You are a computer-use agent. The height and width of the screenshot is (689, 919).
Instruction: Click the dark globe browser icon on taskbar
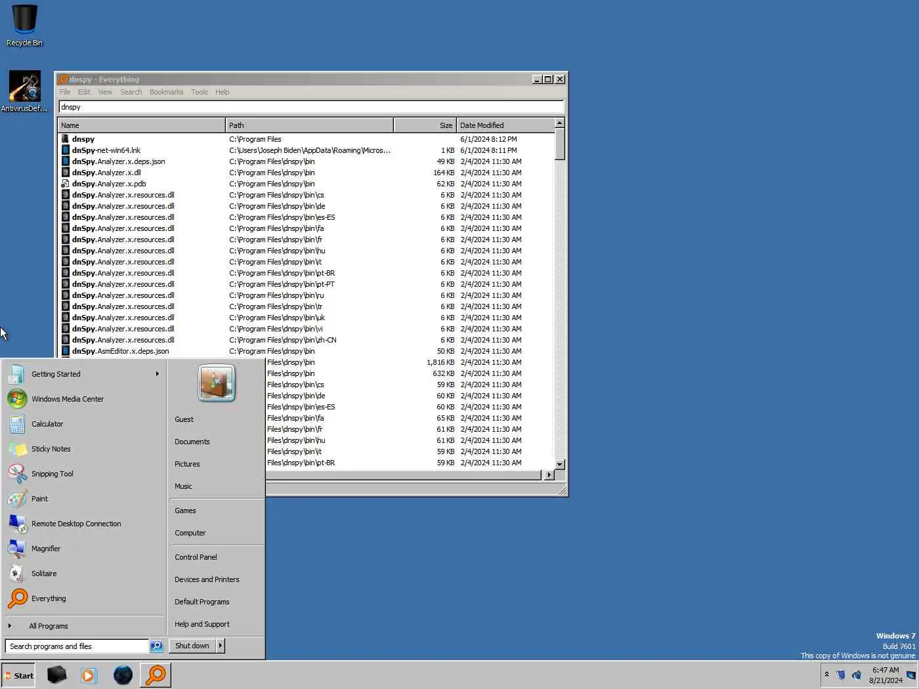pyautogui.click(x=123, y=675)
